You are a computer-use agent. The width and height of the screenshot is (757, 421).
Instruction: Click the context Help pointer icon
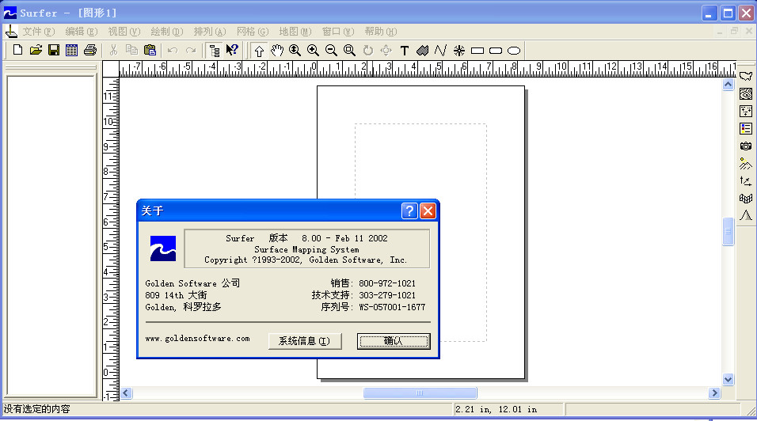[232, 50]
